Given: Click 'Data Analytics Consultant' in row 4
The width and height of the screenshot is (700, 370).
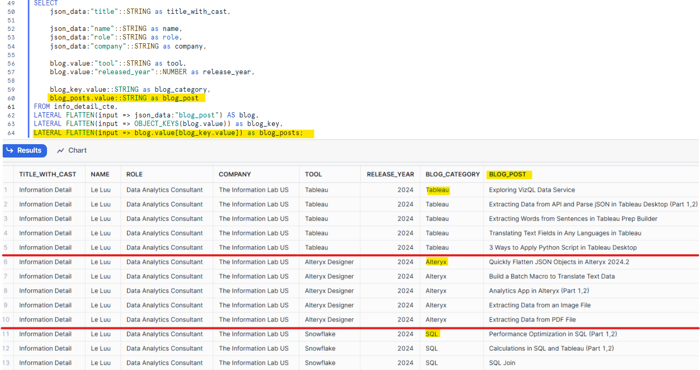Looking at the screenshot, I should [x=165, y=233].
